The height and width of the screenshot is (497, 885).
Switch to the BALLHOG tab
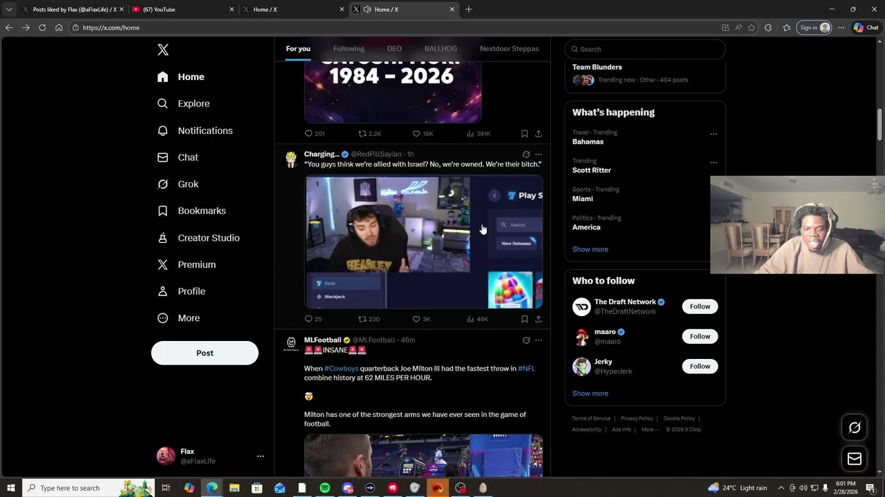[440, 49]
